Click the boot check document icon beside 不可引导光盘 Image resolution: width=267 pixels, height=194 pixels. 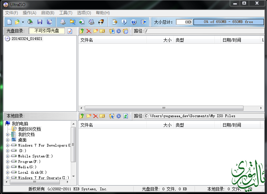[x=70, y=31]
